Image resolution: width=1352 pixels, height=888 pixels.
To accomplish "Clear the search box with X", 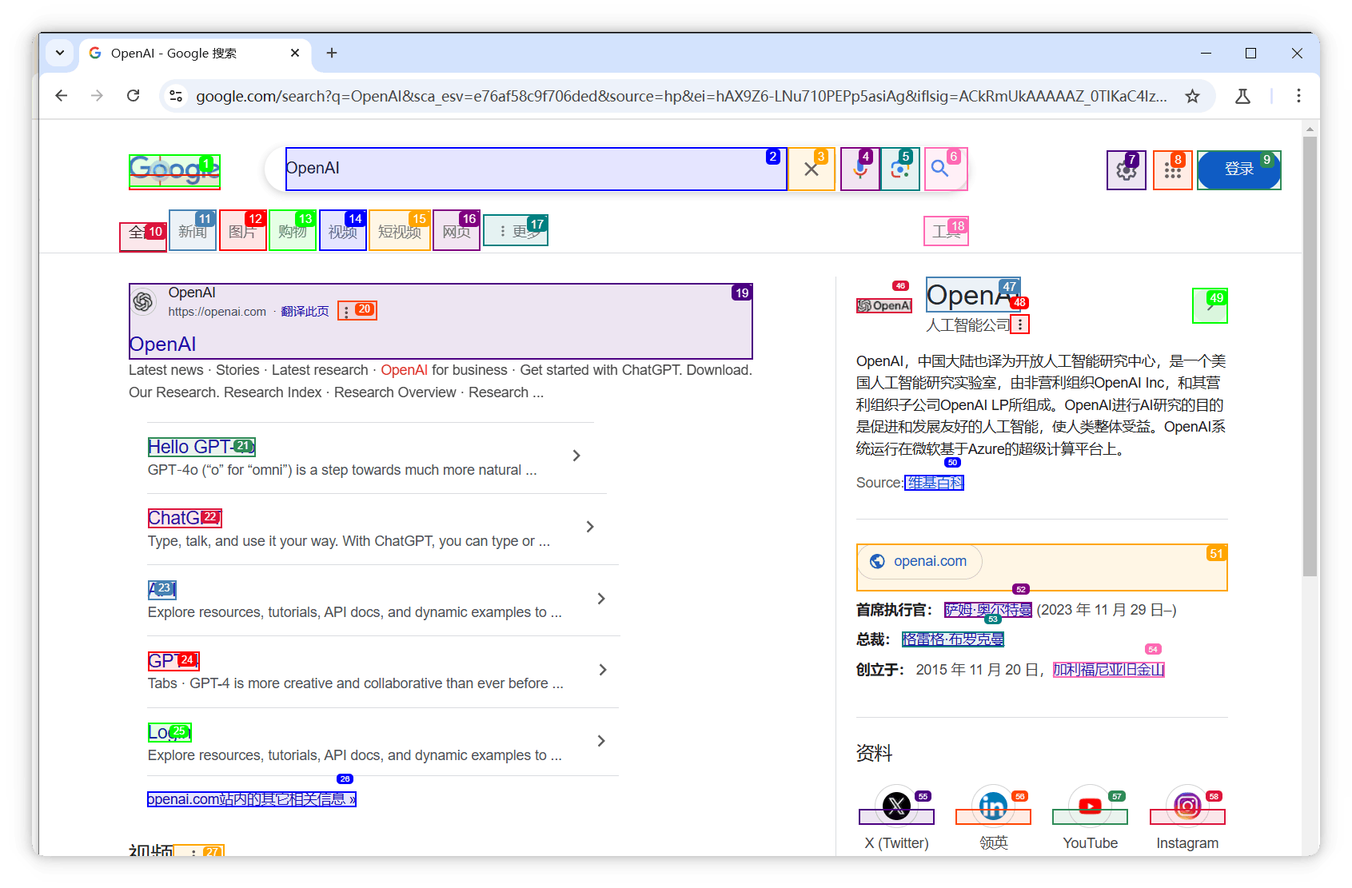I will [812, 169].
